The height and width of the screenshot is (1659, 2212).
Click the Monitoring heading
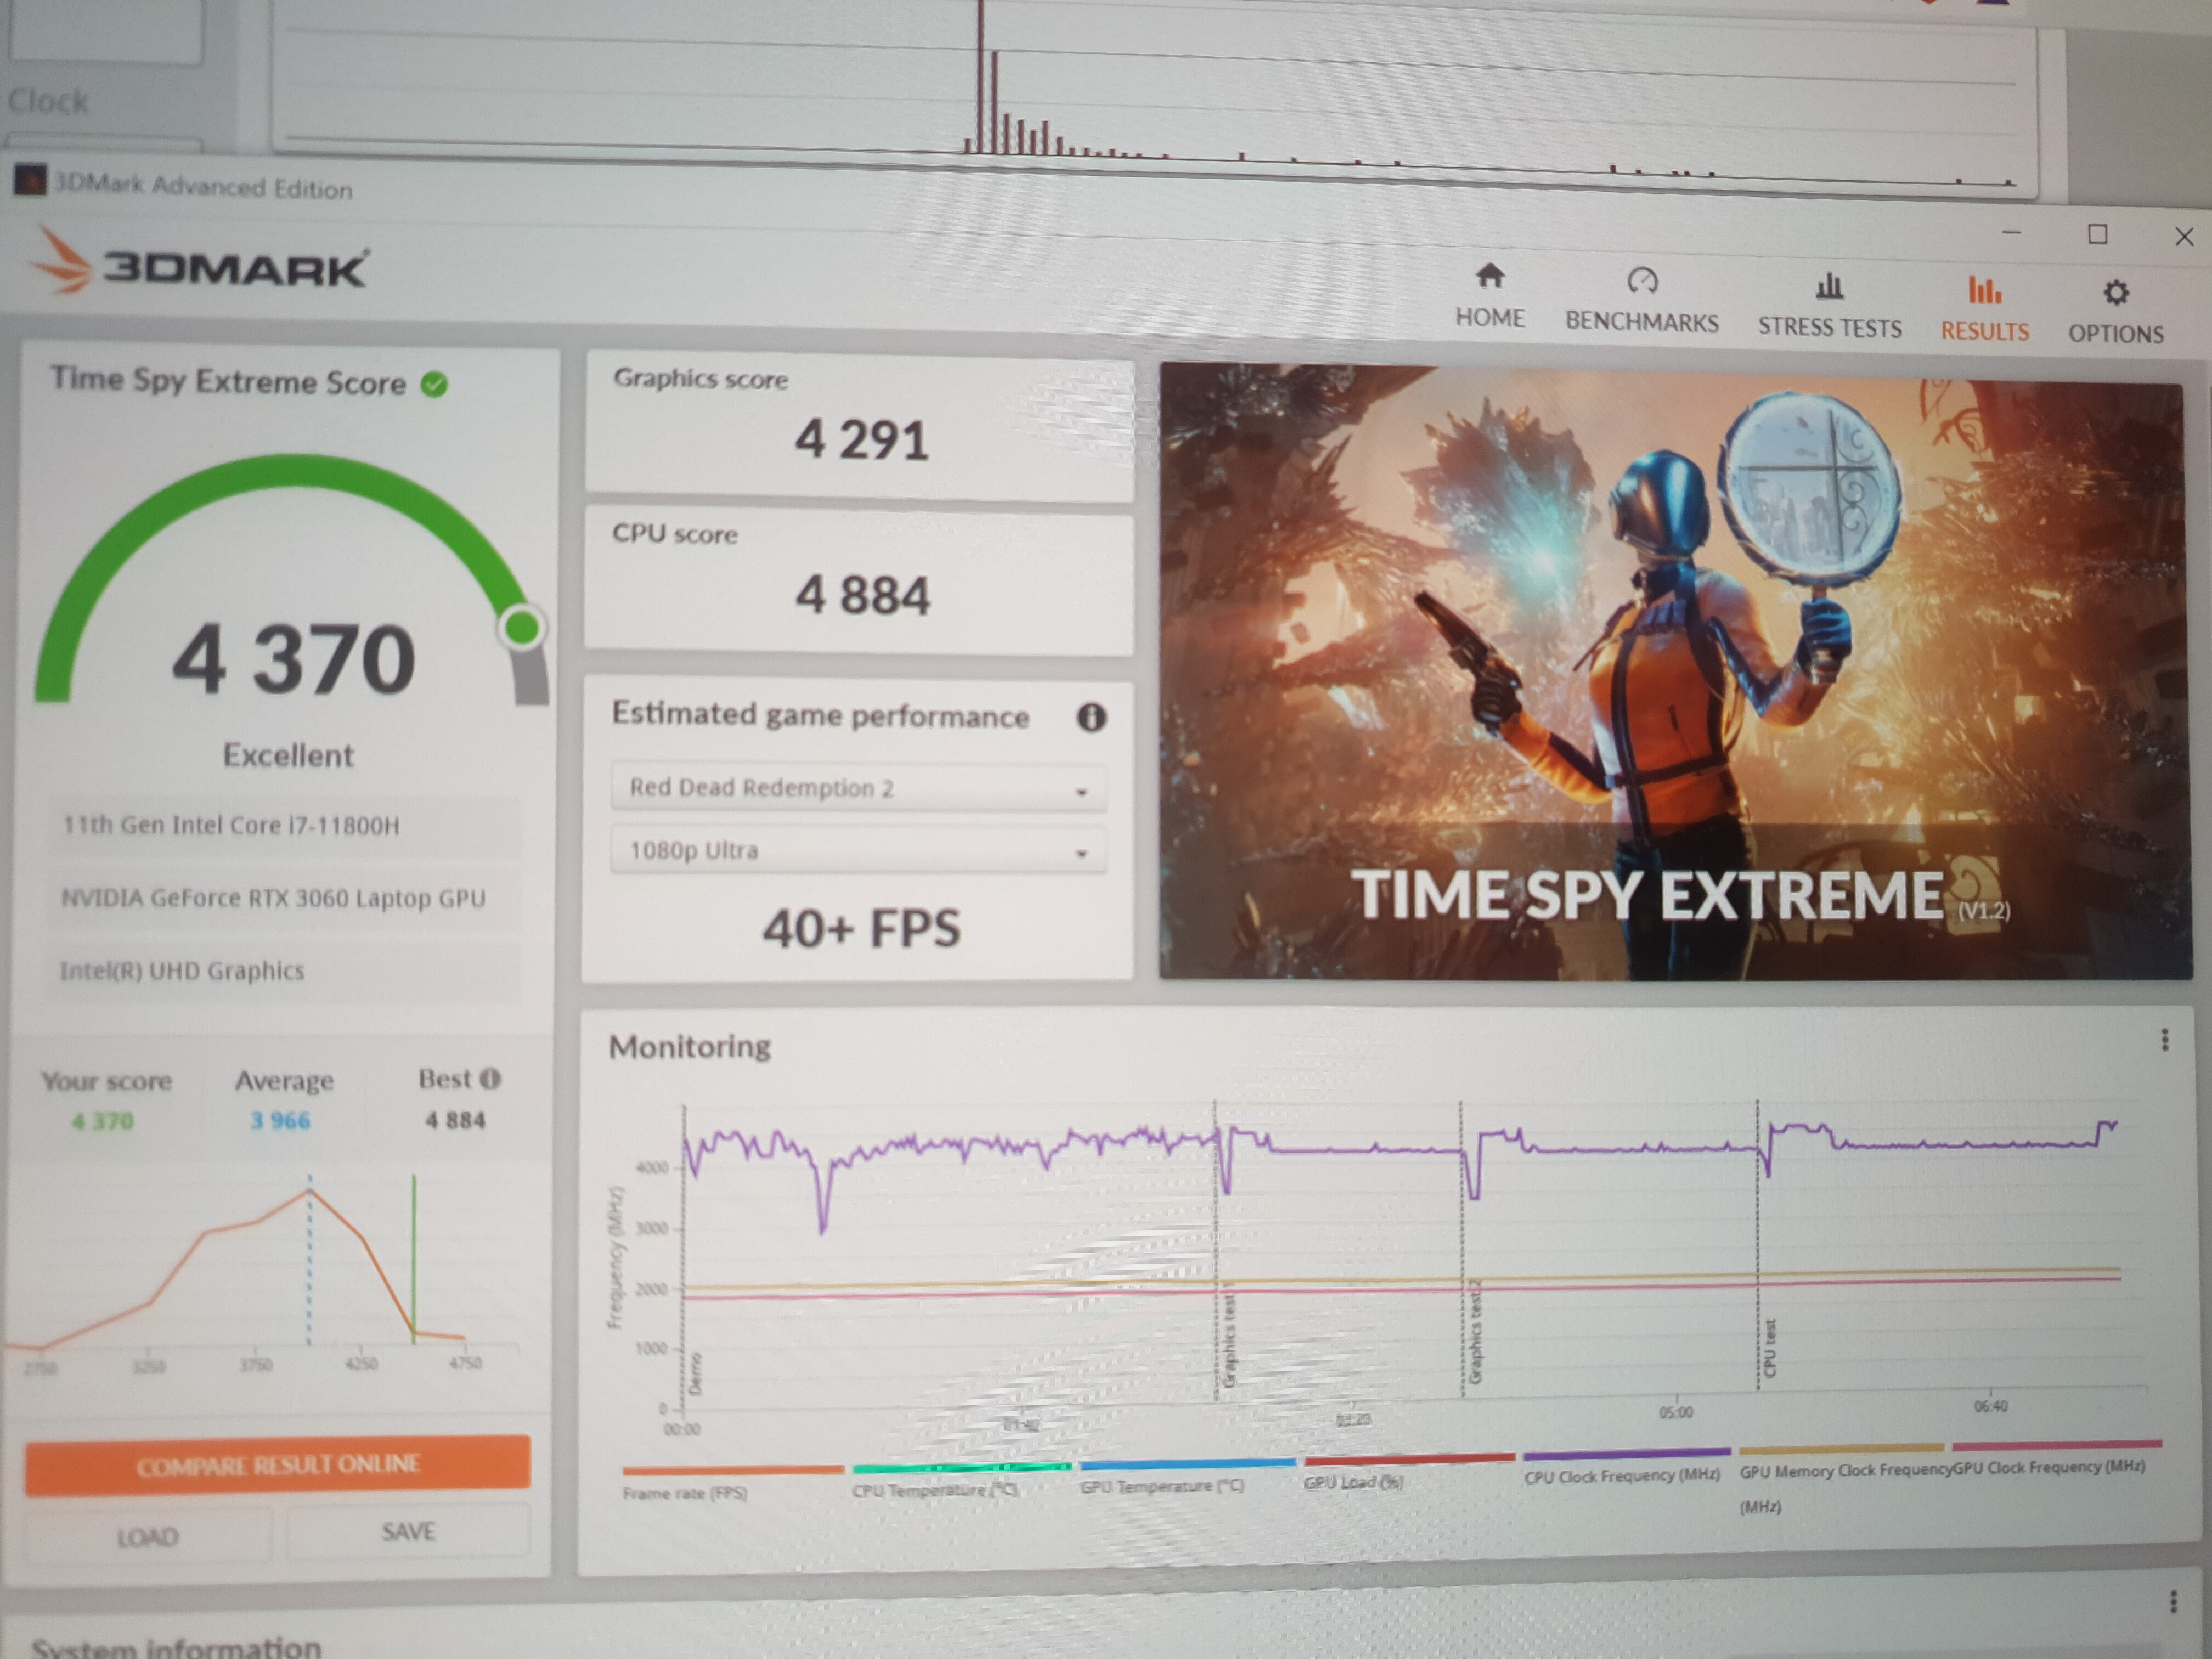[x=690, y=1047]
